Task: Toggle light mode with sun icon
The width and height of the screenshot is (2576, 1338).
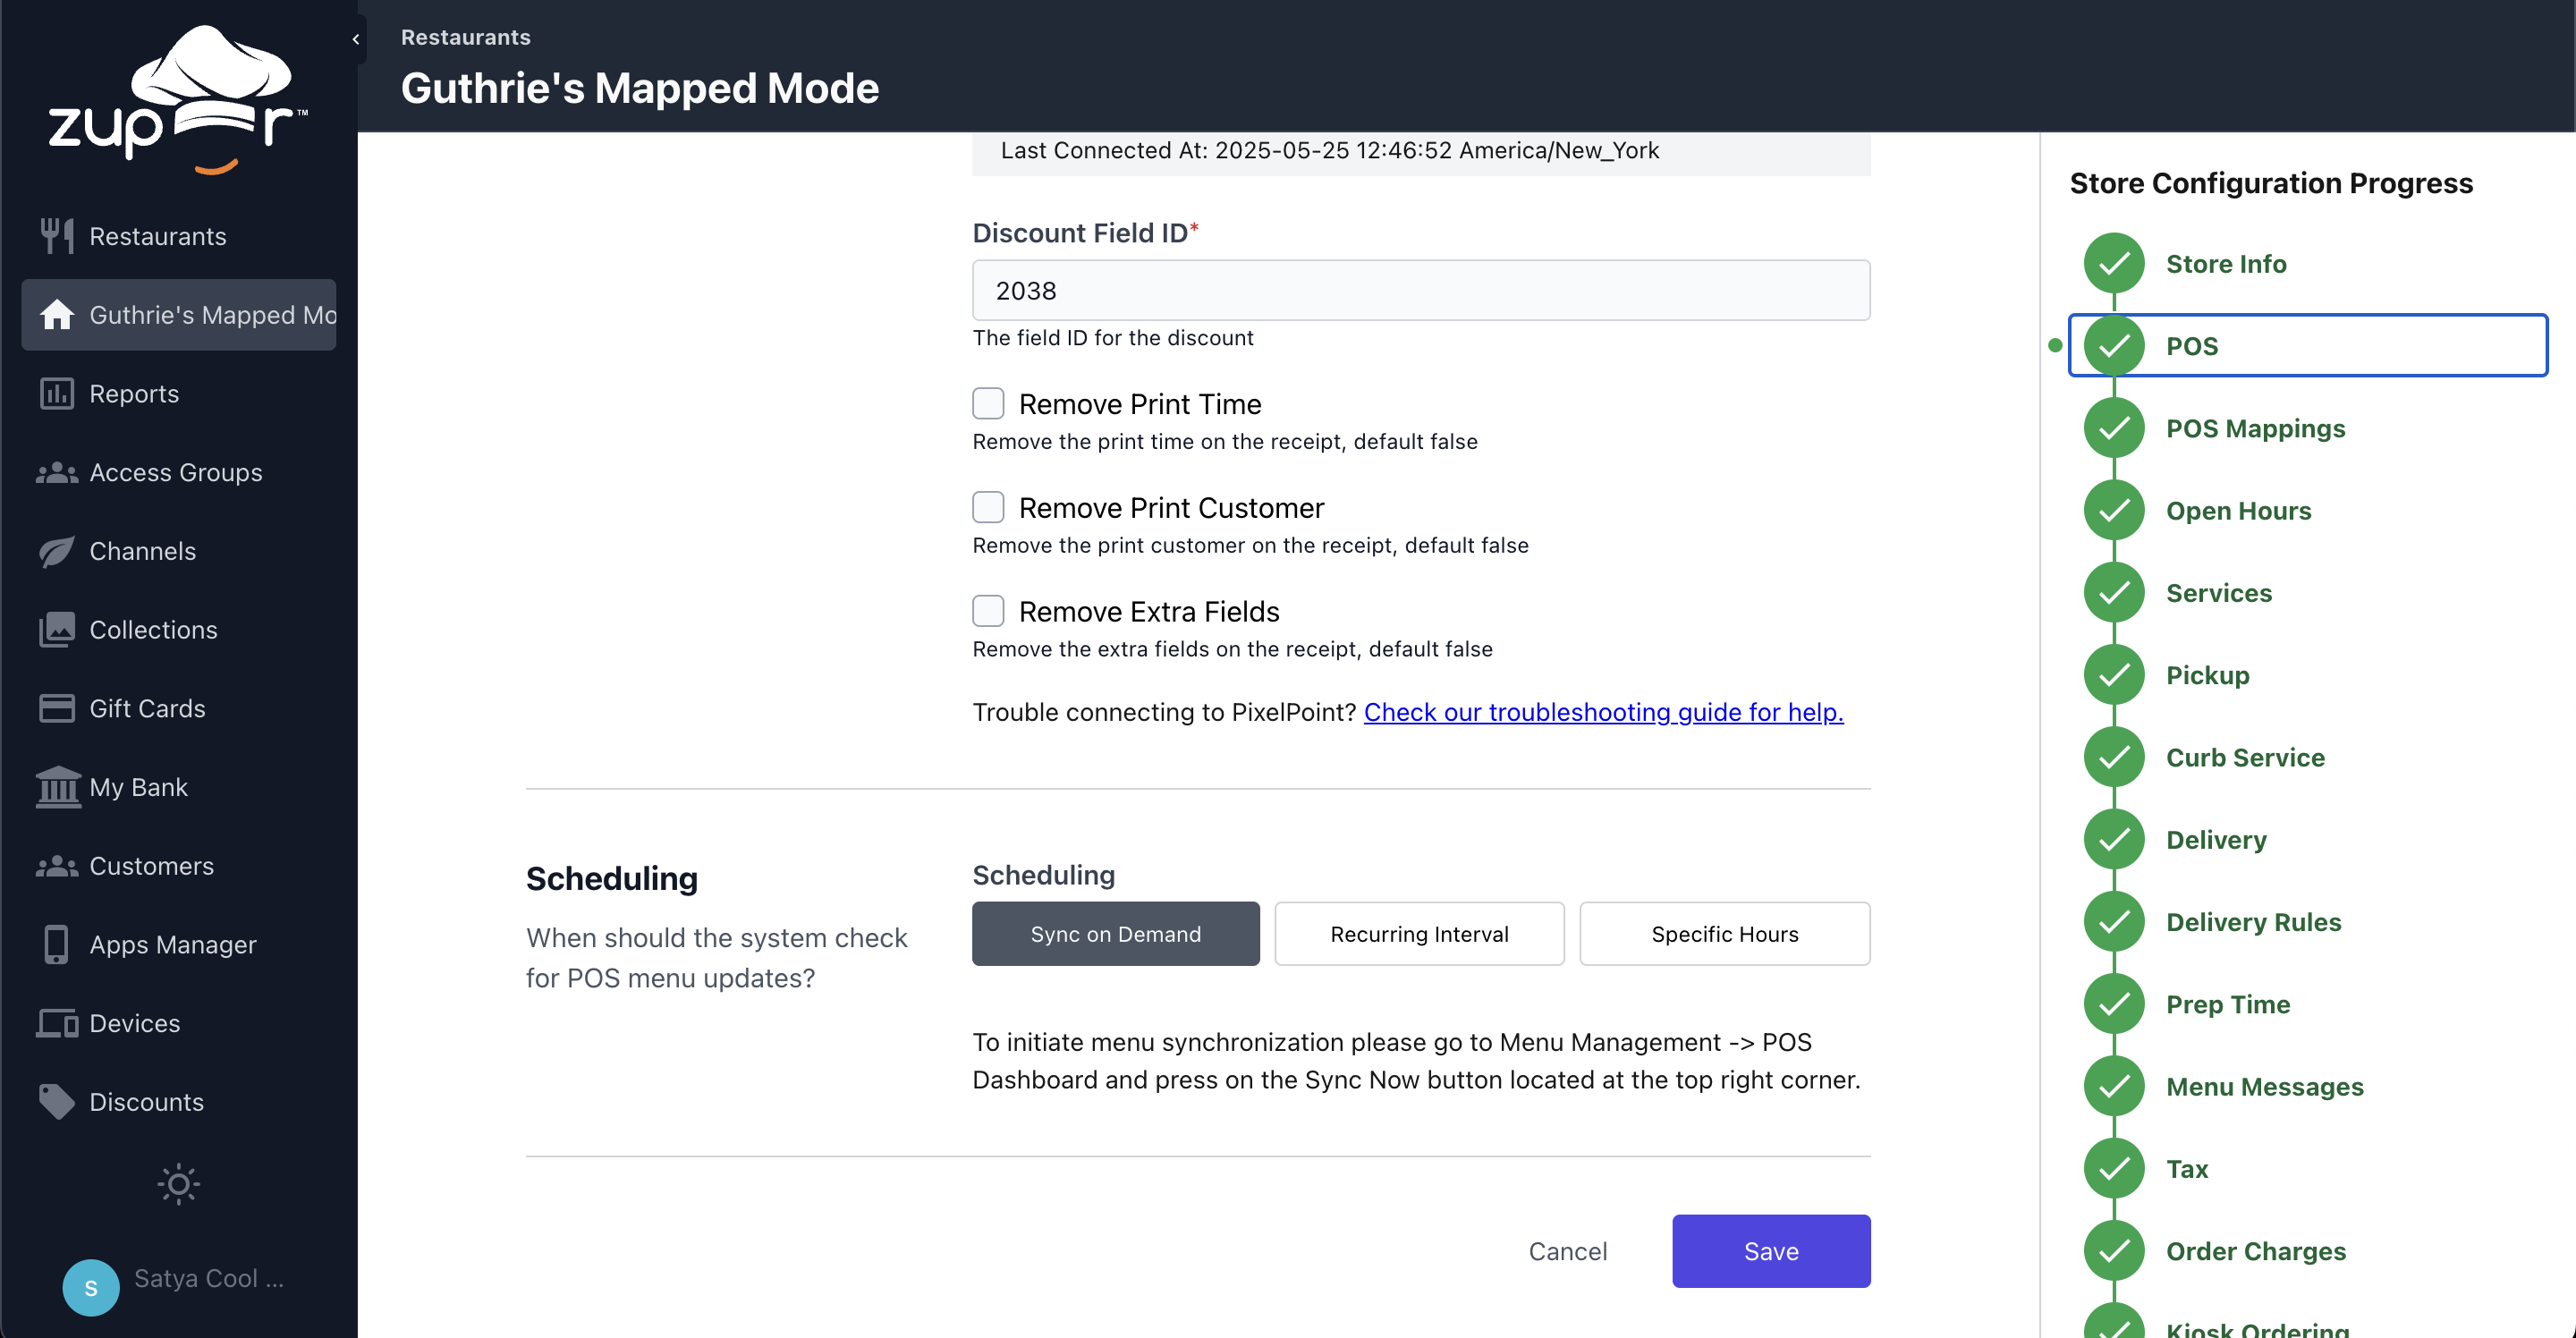Action: [178, 1184]
